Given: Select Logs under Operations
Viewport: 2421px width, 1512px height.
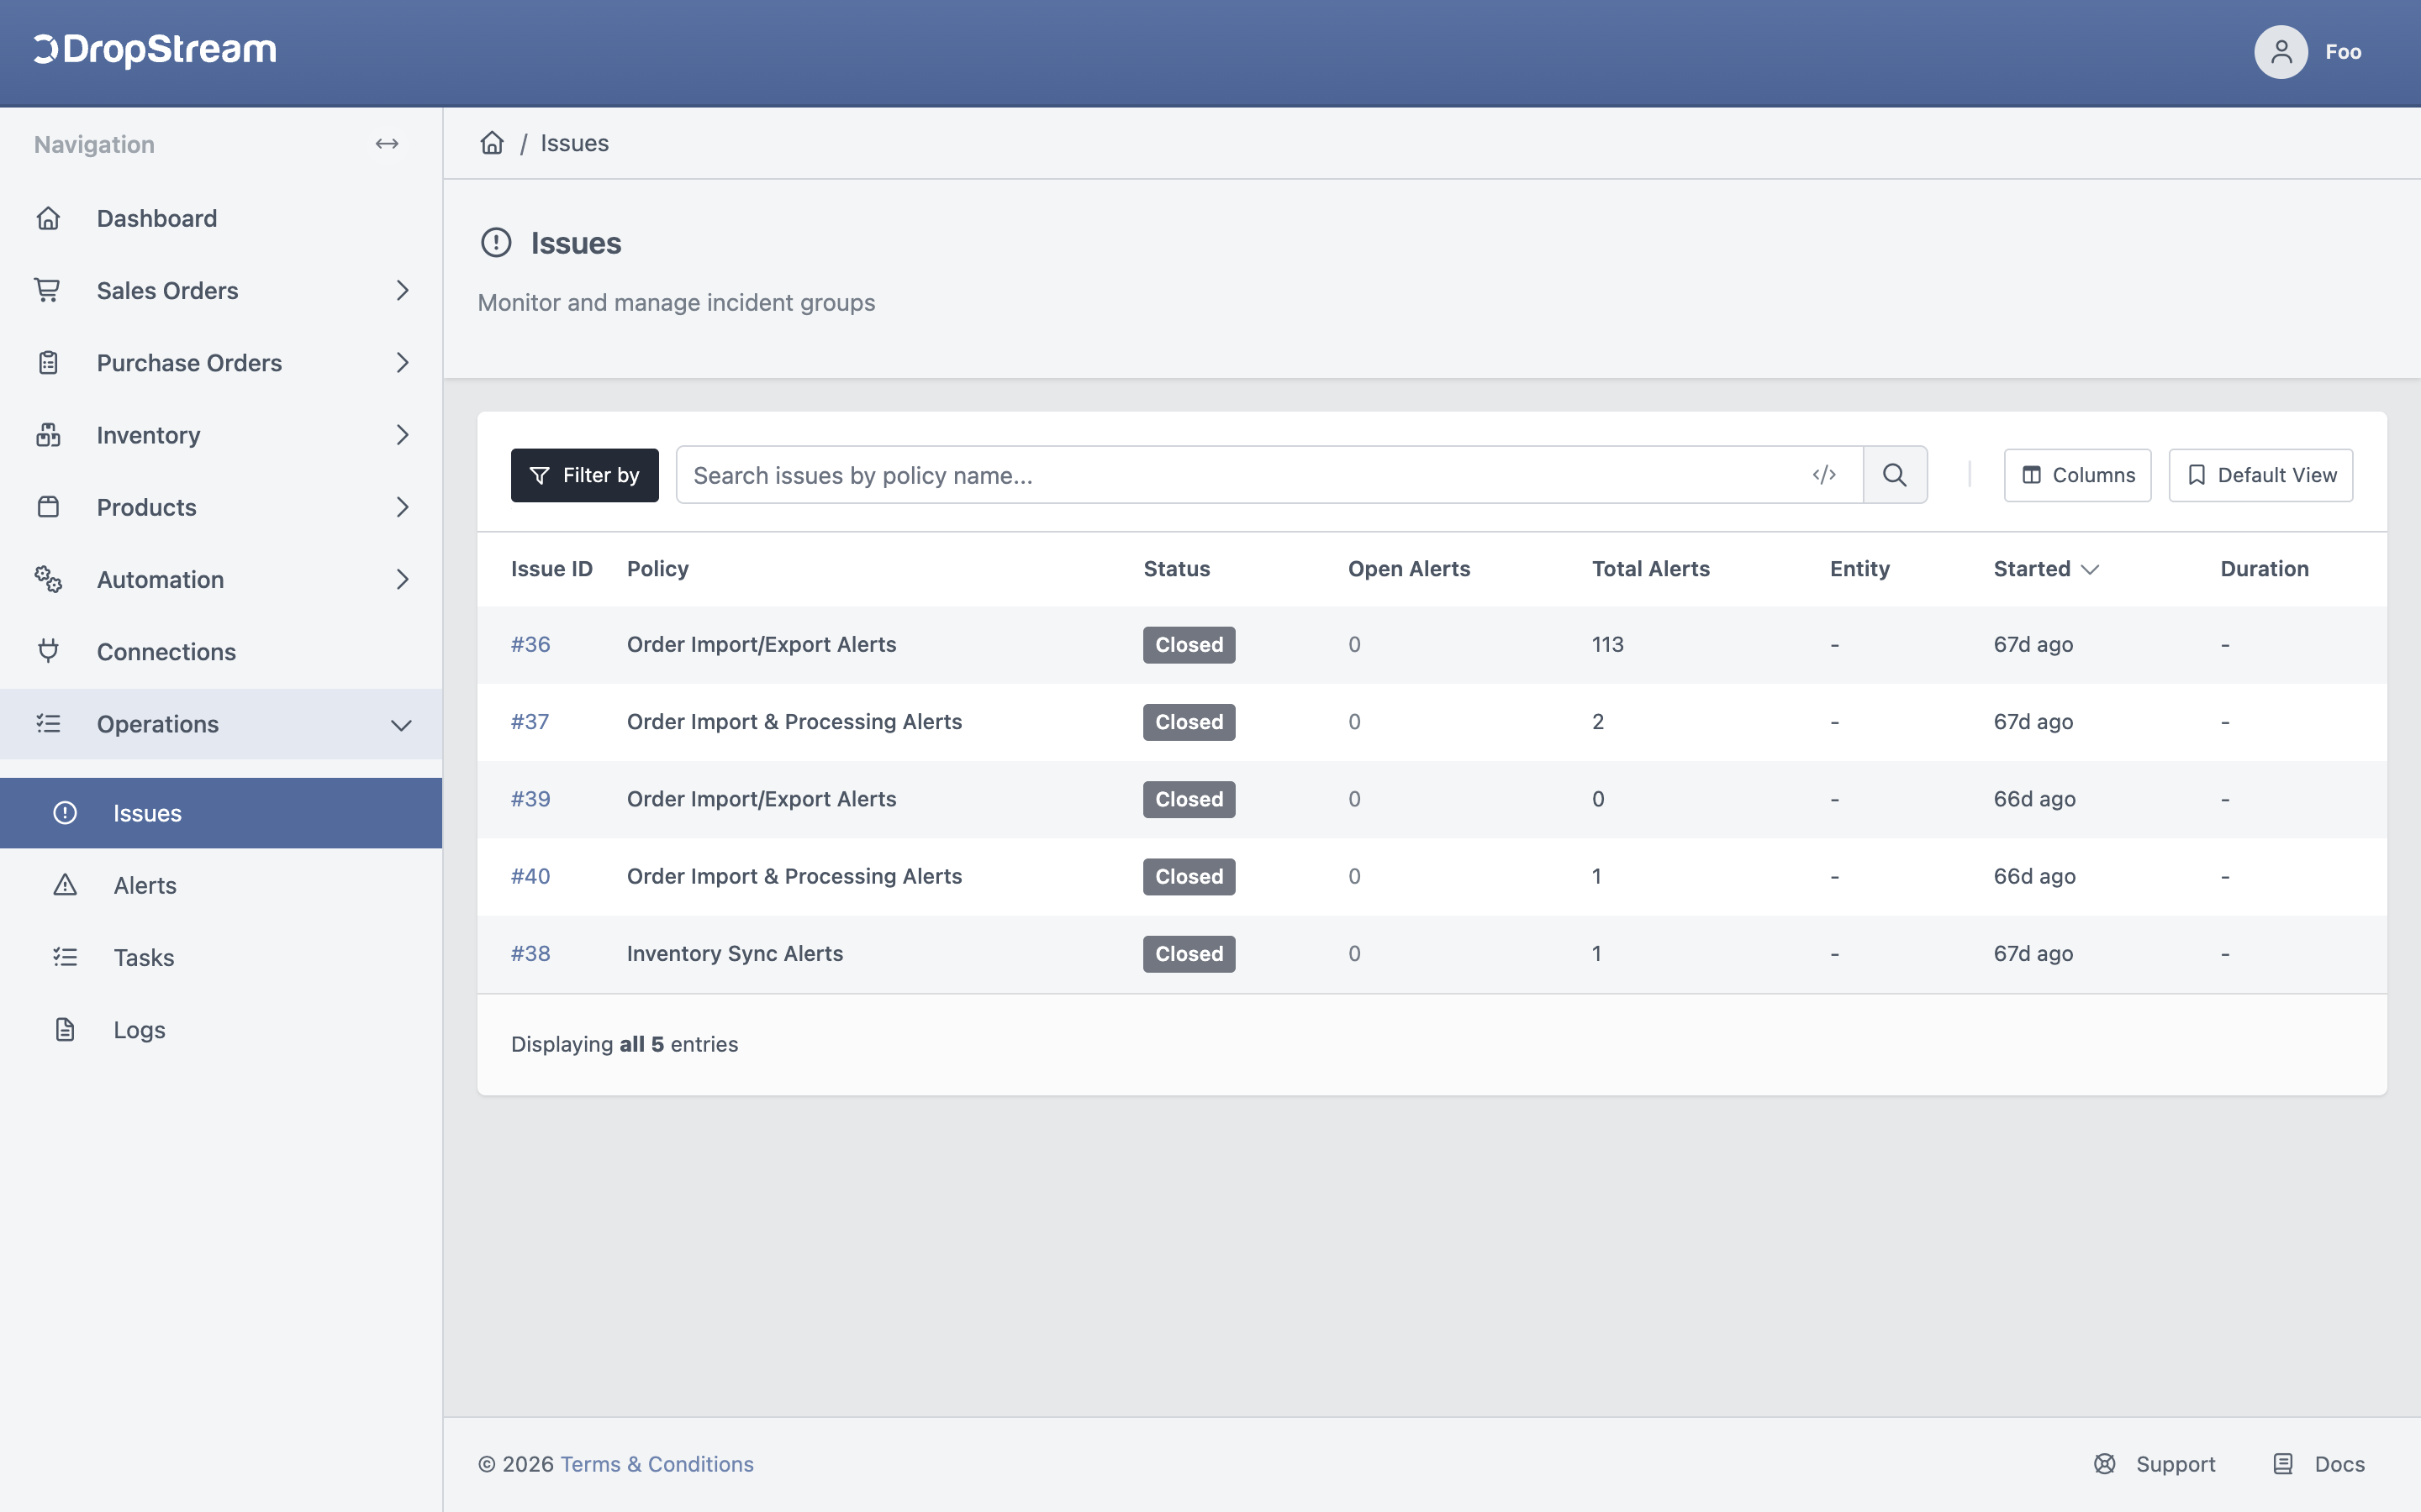Looking at the screenshot, I should pos(221,1029).
